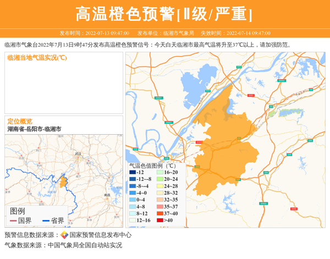This screenshot has height=259, width=330.
Task: Choose the 0~4 light blue swatch
Action: pos(133,200)
